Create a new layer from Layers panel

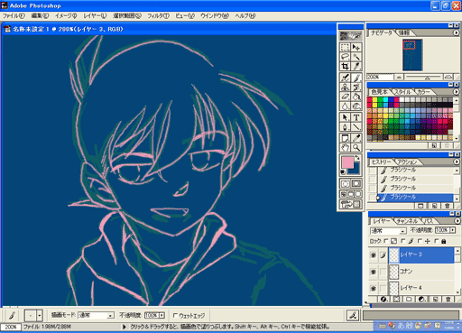tap(435, 300)
